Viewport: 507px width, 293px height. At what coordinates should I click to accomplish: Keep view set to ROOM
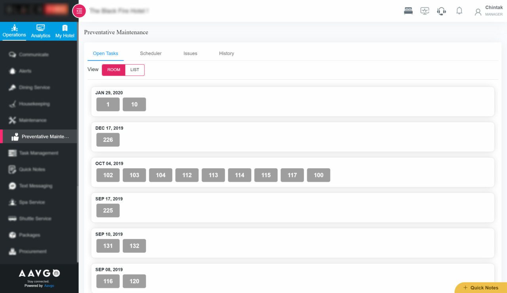114,70
